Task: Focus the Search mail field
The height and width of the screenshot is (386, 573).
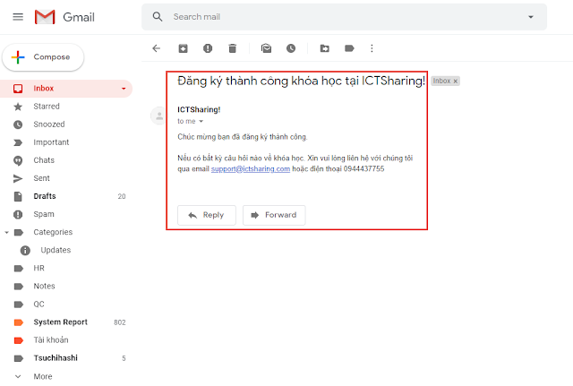Action: [344, 17]
